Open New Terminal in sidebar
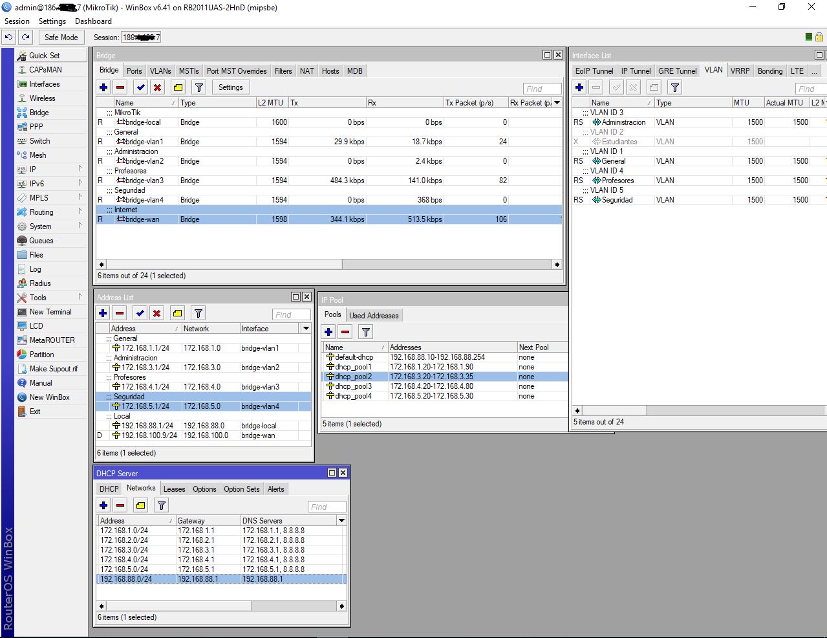Viewport: 827px width, 638px height. (x=51, y=312)
